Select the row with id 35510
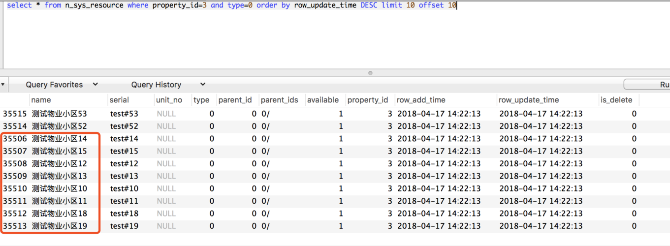This screenshot has width=670, height=246. click(15, 188)
